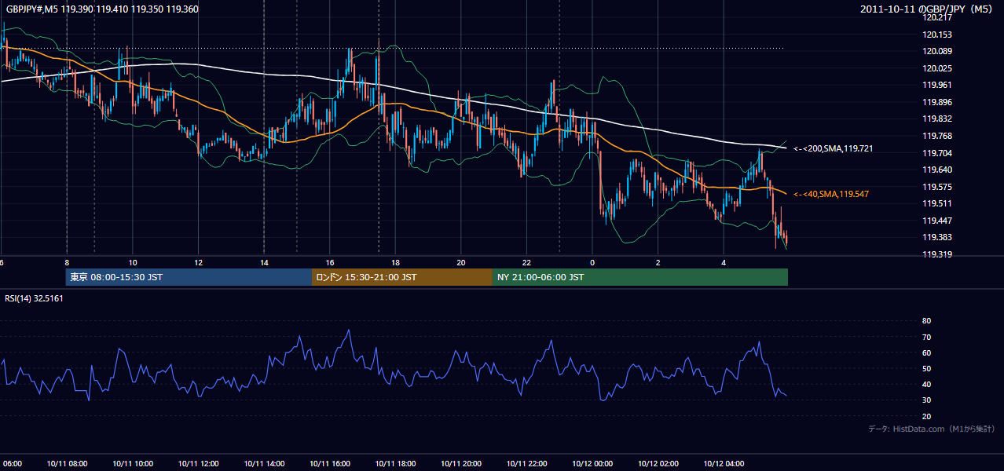
Task: Click the bottom time label 10/11 12:00
Action: point(199,464)
